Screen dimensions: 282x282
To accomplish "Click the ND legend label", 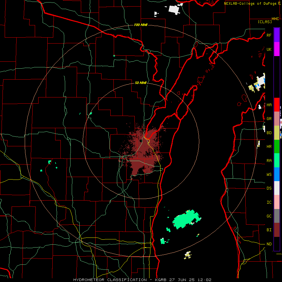I will [x=269, y=244].
